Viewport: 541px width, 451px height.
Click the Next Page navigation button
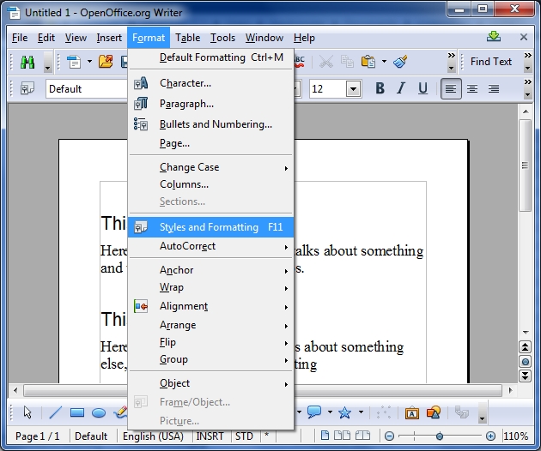coord(526,376)
